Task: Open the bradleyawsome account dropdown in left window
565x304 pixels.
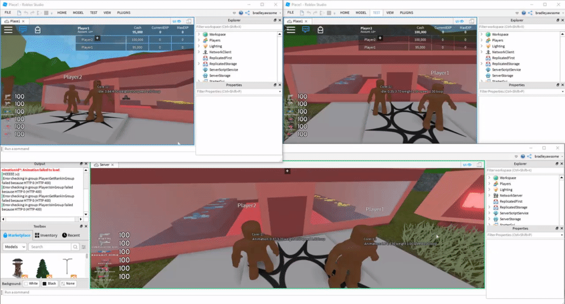Action: (x=266, y=12)
